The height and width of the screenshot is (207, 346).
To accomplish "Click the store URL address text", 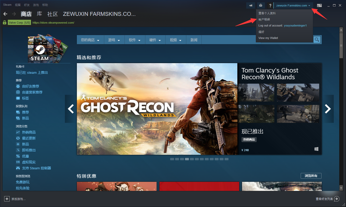I will tap(53, 23).
